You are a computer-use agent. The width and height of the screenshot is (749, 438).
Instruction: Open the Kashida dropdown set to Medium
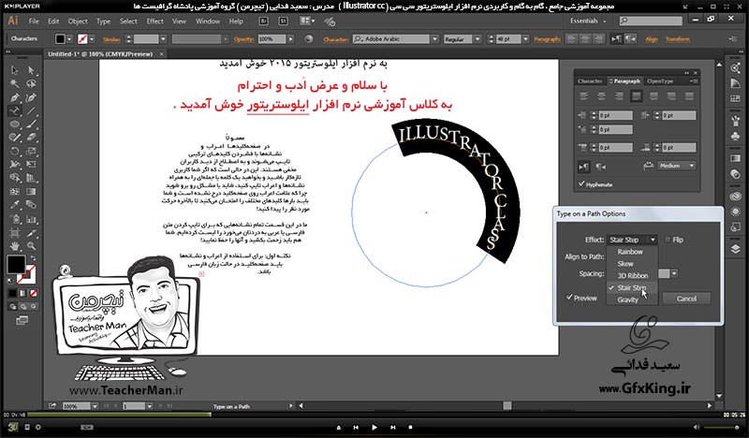(676, 166)
